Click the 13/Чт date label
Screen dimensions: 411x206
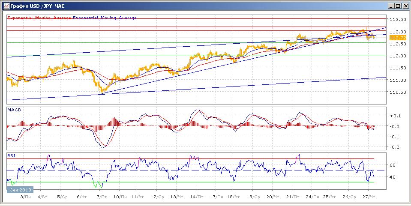[177, 196]
